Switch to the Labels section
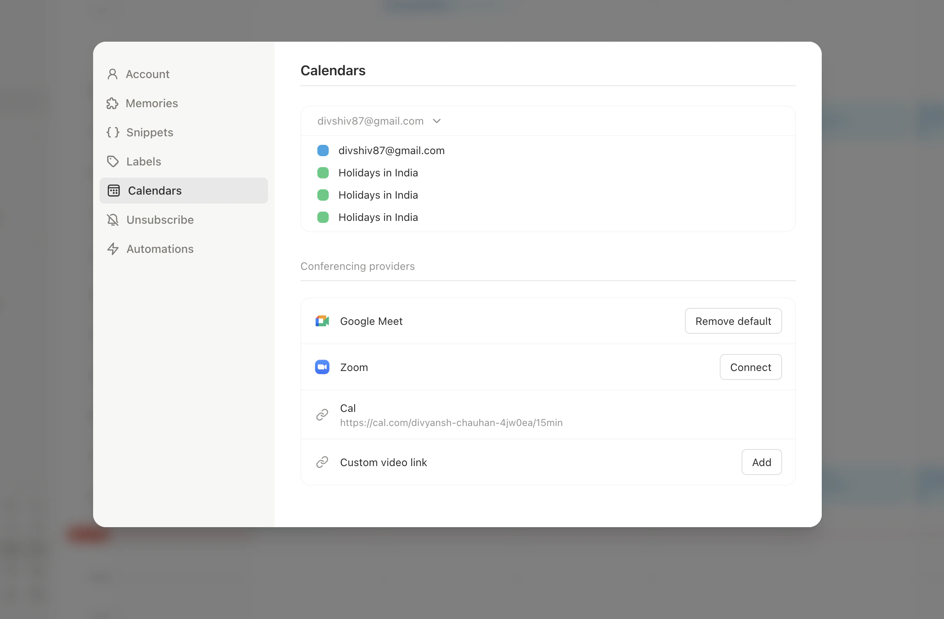944x619 pixels. 184,161
